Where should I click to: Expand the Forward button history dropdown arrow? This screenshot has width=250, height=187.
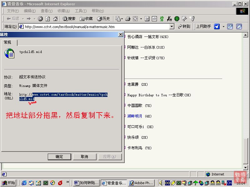pos(34,19)
